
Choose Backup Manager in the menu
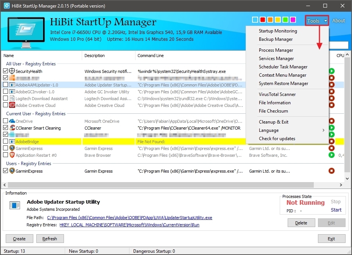point(287,39)
